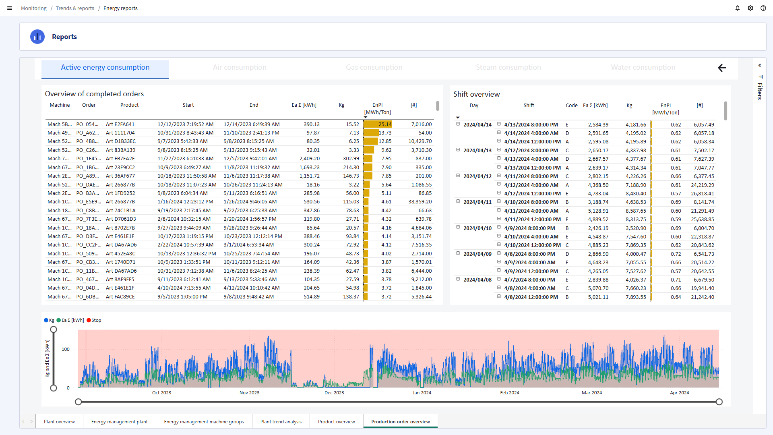Screen dimensions: 773x435
Task: Click the Reports bar chart logo
Action: [x=37, y=37]
